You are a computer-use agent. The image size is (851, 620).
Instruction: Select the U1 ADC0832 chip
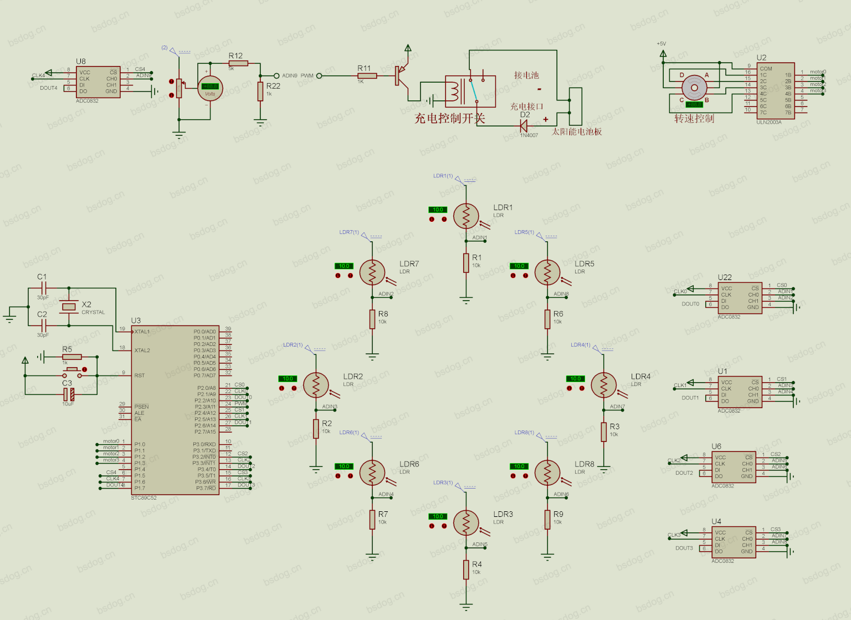pos(740,392)
